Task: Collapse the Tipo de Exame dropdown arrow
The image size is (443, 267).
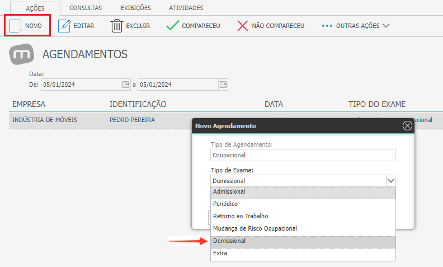Action: (391, 181)
